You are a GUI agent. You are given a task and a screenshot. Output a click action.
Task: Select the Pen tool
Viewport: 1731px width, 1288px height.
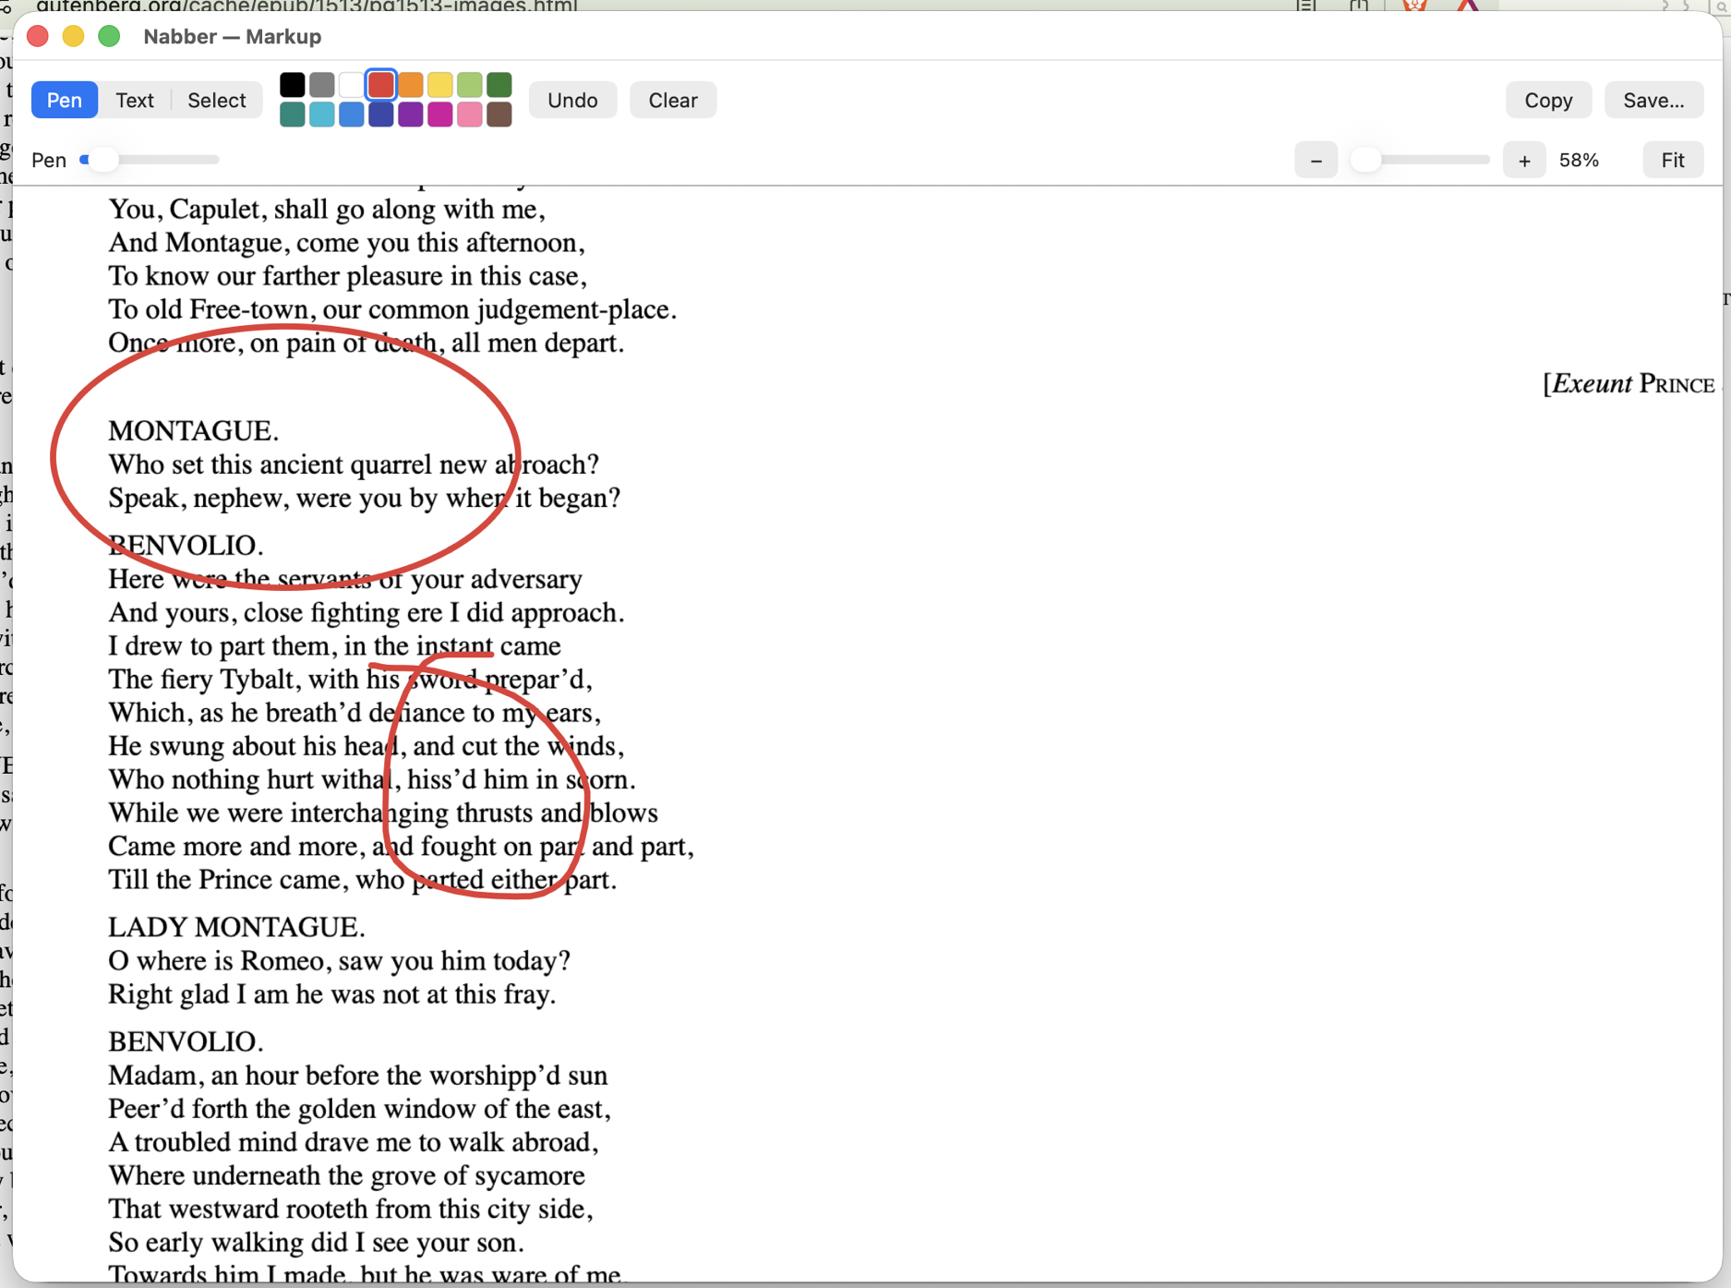tap(65, 100)
